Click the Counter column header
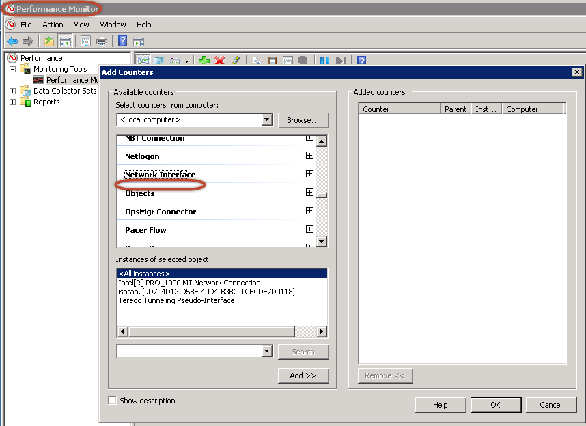 [x=400, y=109]
